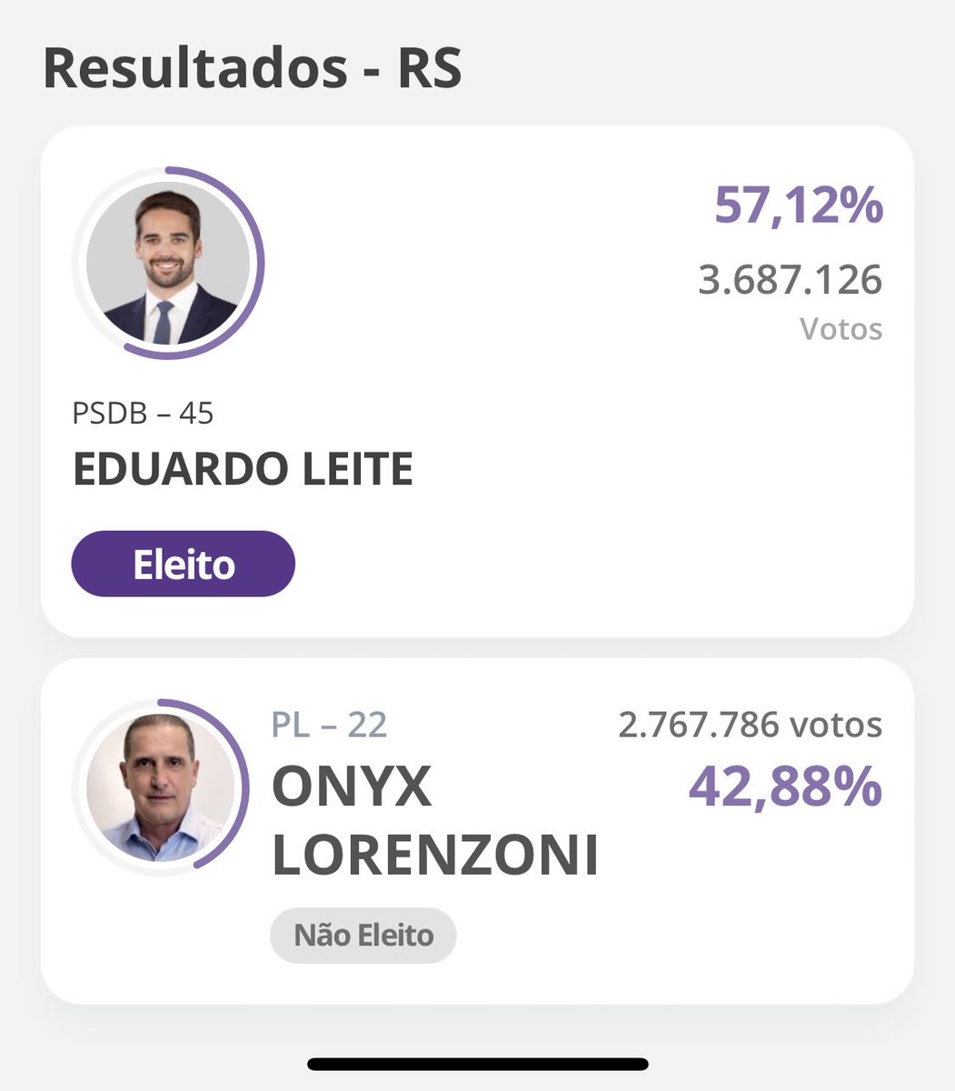Screen dimensions: 955x1091
Task: Tap Onyx Lorenzoni's profile photo
Action: (x=160, y=786)
